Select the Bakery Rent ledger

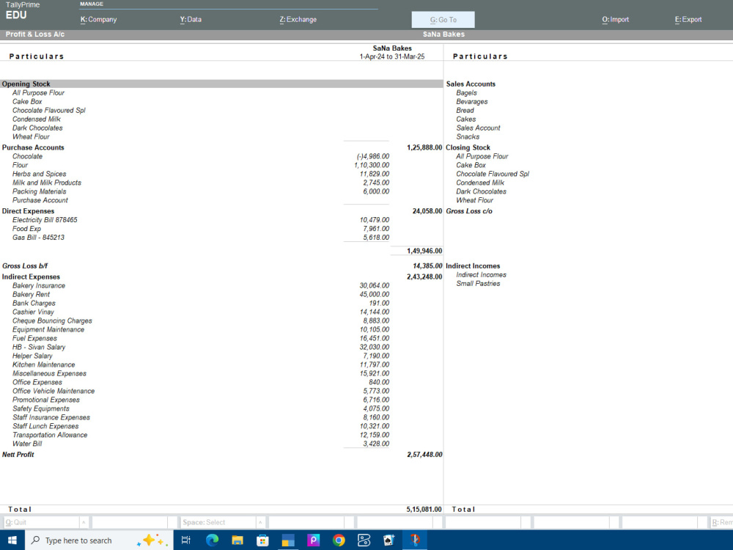[32, 295]
